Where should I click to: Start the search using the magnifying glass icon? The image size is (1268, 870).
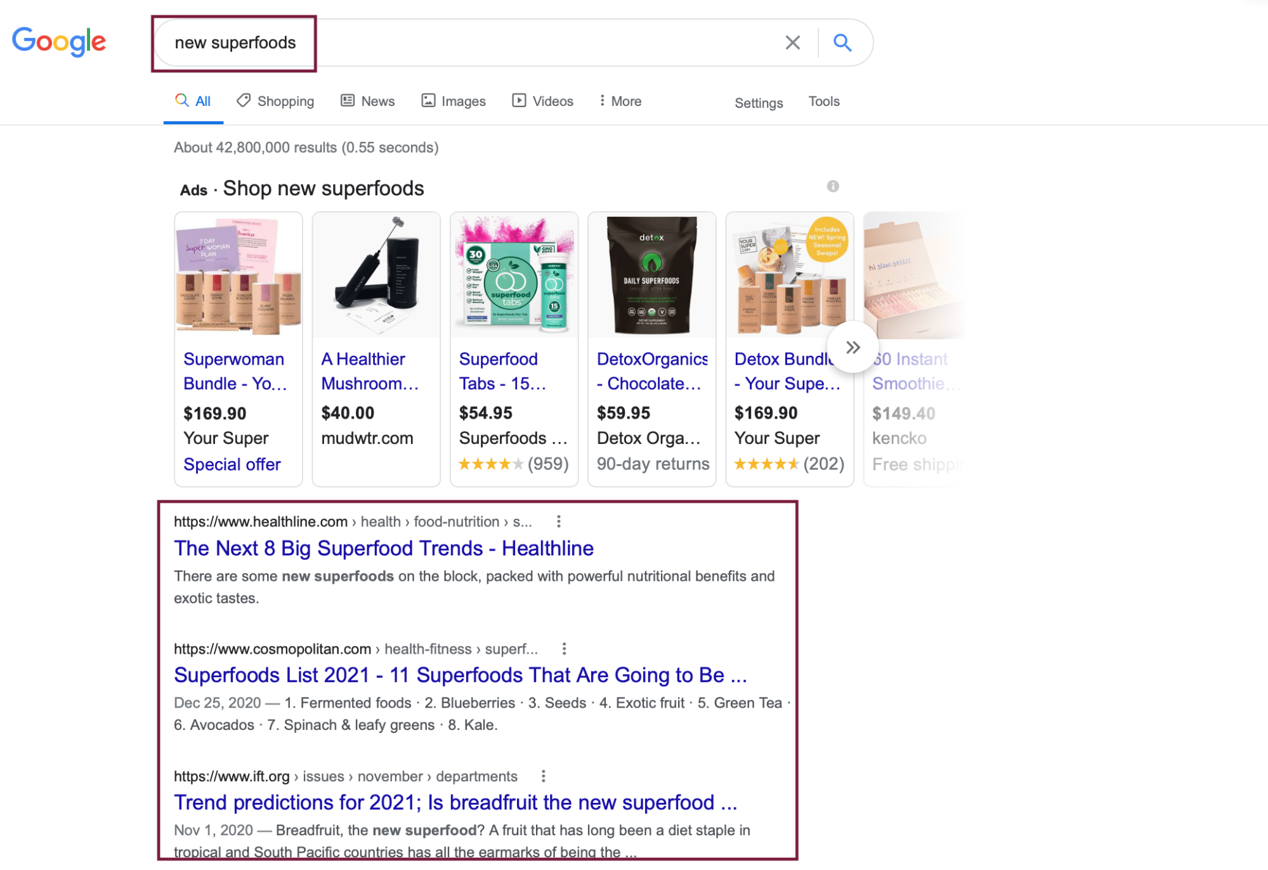(842, 42)
